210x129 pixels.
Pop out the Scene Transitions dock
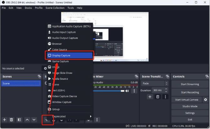[167, 77]
